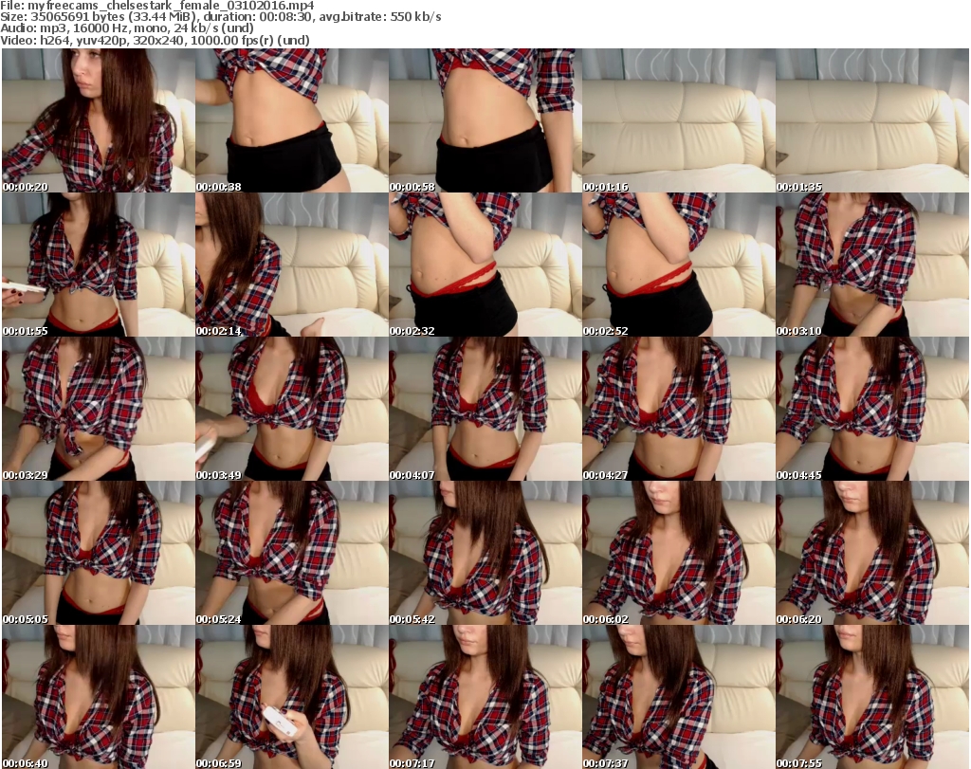Select the thumbnail at 00:03:49
The image size is (971, 769).
point(292,410)
